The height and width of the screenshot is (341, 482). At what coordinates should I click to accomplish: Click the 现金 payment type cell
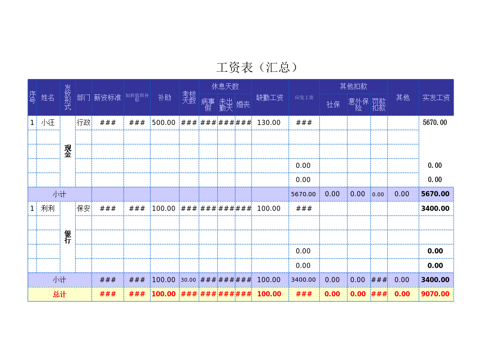tap(67, 151)
